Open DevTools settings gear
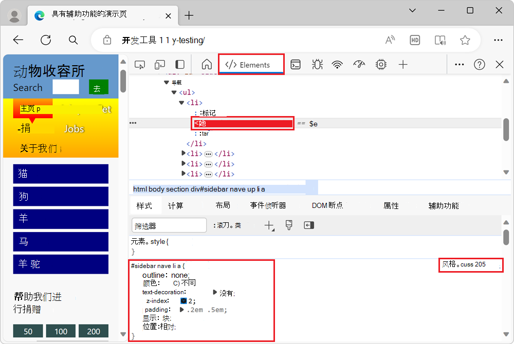The image size is (514, 344). point(380,64)
